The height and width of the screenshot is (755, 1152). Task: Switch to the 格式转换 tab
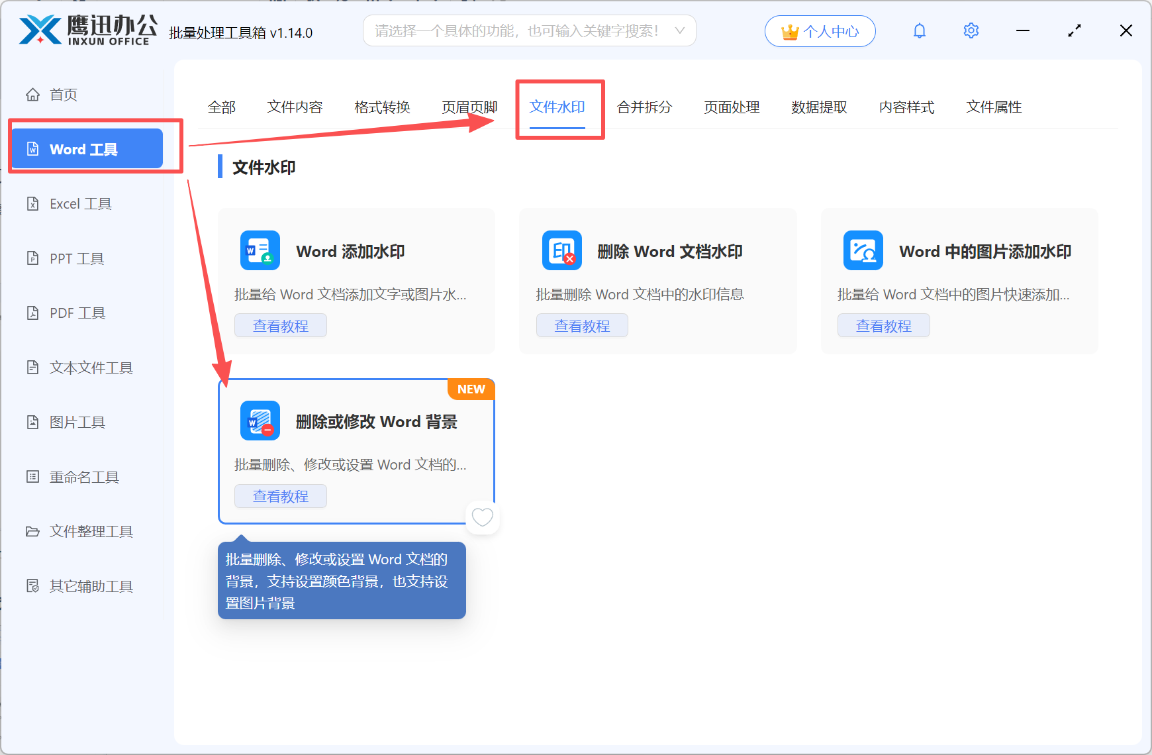point(382,107)
